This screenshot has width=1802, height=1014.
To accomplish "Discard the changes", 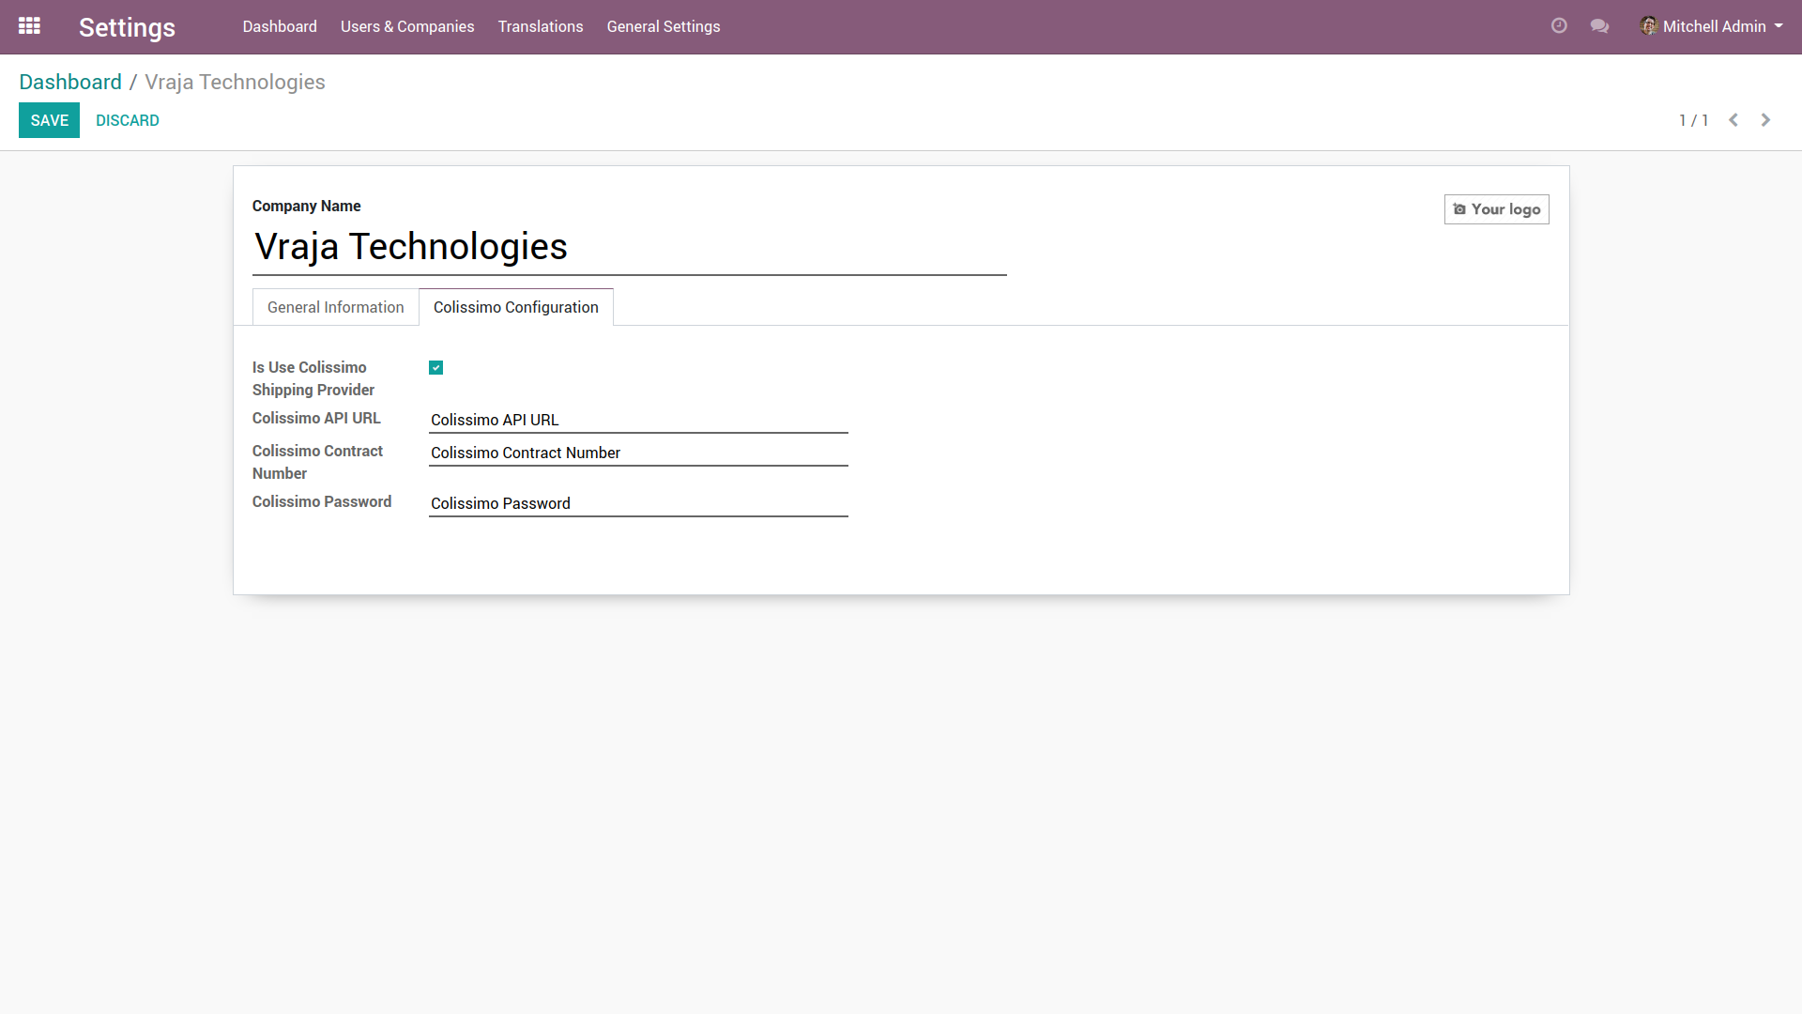I will point(128,120).
